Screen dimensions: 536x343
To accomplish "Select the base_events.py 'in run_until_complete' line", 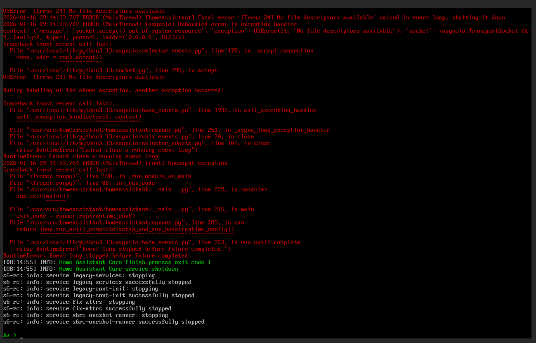I will [155, 243].
